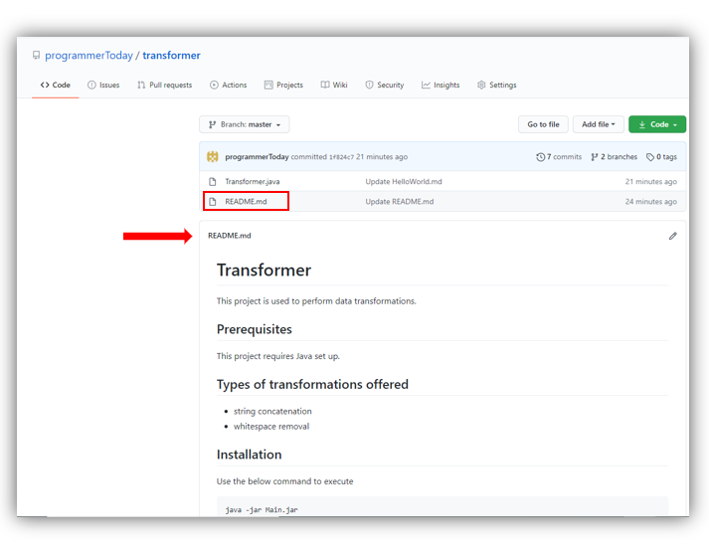Click the Installation heading
This screenshot has width=709, height=553.
[250, 455]
